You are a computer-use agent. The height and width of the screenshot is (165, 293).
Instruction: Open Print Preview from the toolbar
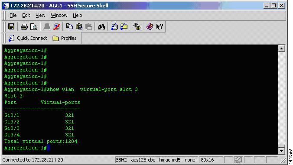(34, 27)
